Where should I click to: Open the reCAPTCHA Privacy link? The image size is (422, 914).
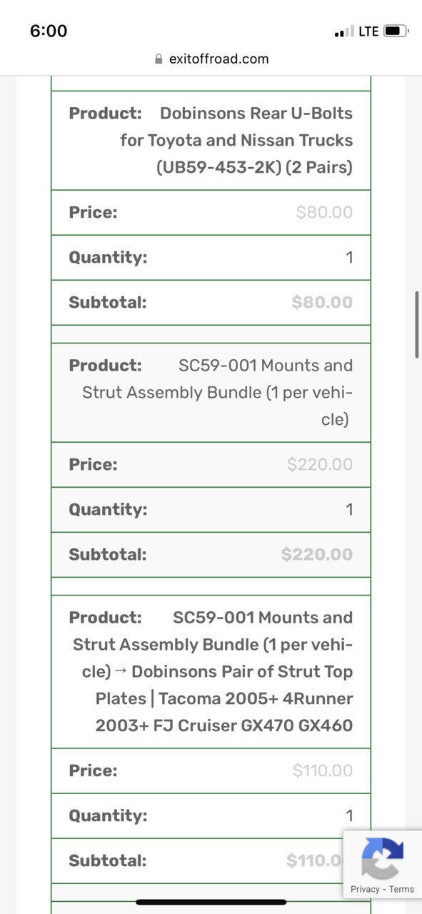coord(365,889)
